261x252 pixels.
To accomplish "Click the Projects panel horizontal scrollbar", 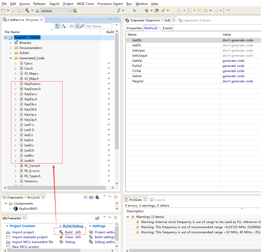I will click(57, 188).
